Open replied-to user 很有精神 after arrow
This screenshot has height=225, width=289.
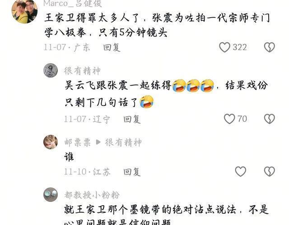click(x=123, y=142)
